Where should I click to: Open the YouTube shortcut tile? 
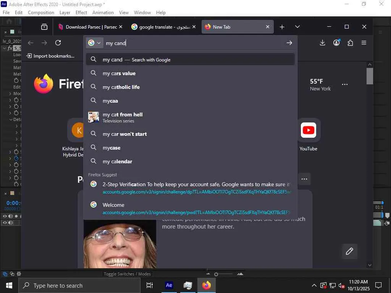click(x=309, y=130)
